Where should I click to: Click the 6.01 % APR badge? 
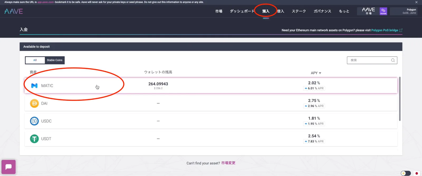(314, 88)
